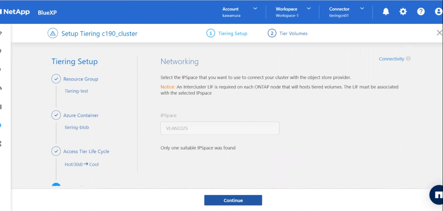The height and width of the screenshot is (211, 443).
Task: Select the Azure Container step
Action: (81, 115)
